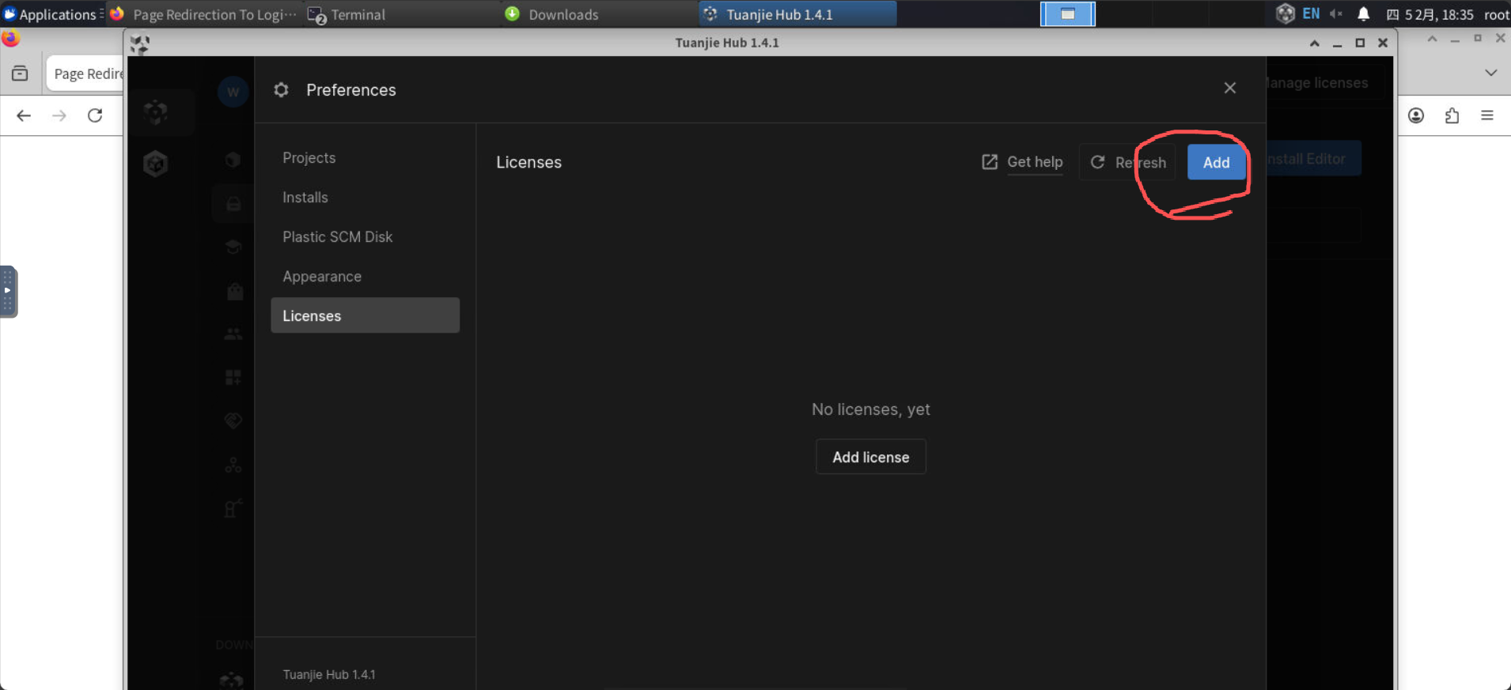Open the root user menu
The width and height of the screenshot is (1511, 690).
[1496, 14]
